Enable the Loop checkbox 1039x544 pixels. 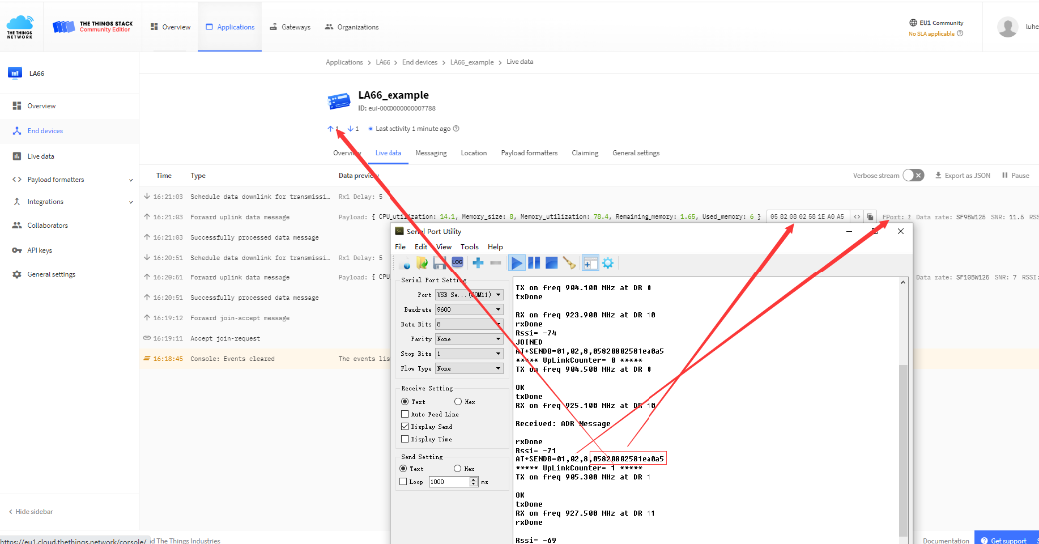(x=403, y=481)
